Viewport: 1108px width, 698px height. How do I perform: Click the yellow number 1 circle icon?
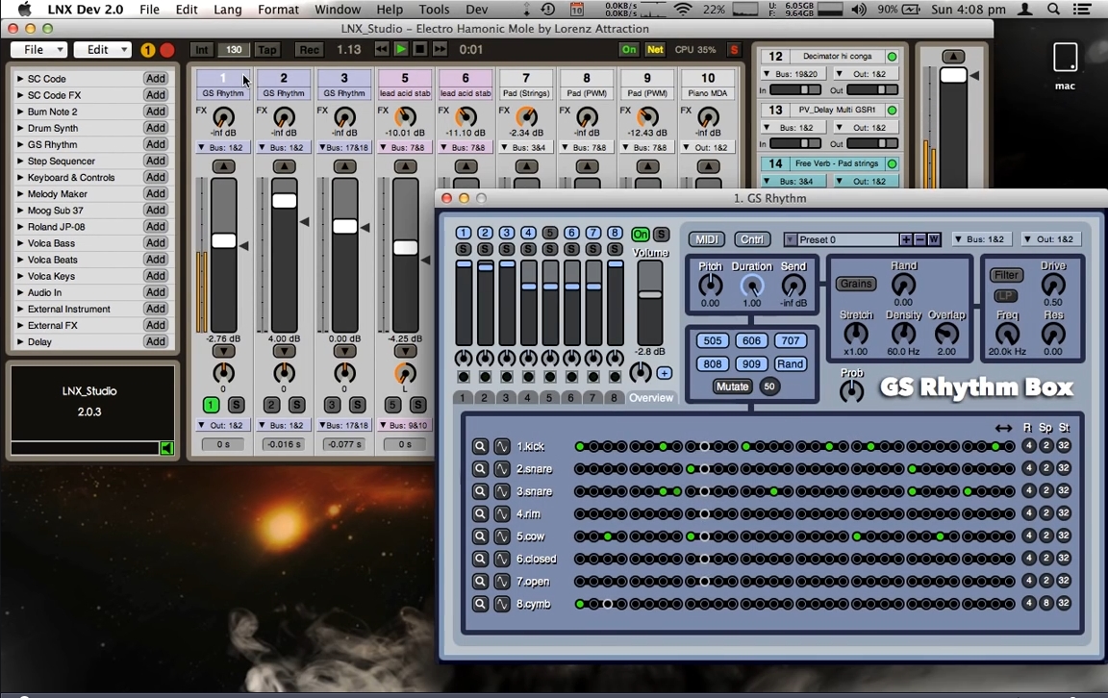pos(148,50)
